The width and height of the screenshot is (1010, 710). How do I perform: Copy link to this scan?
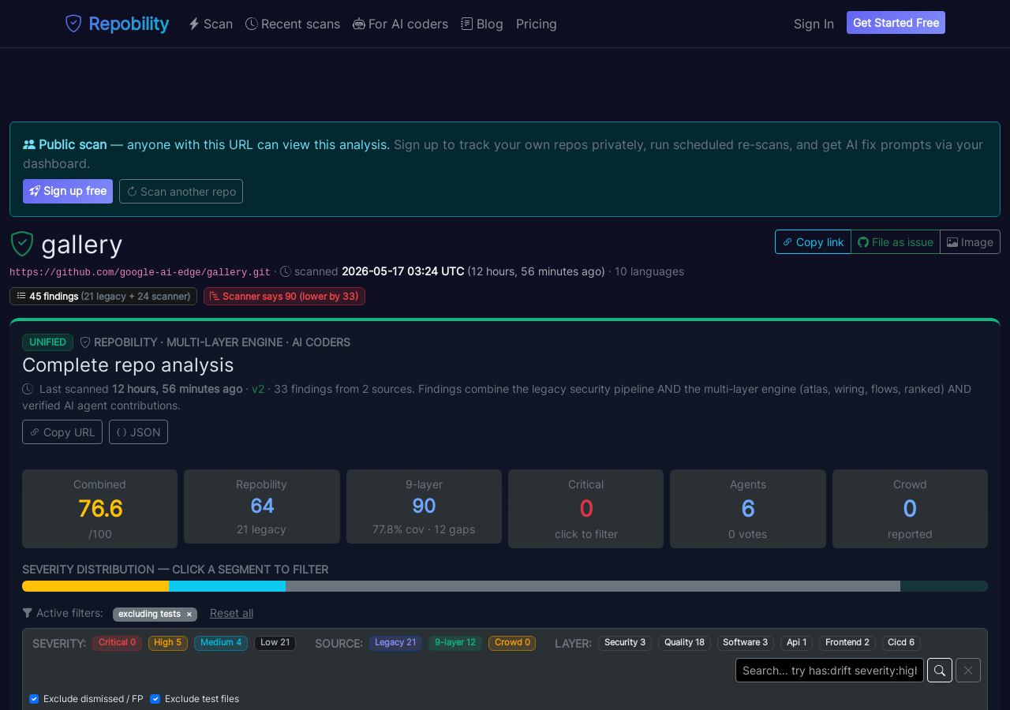click(813, 242)
